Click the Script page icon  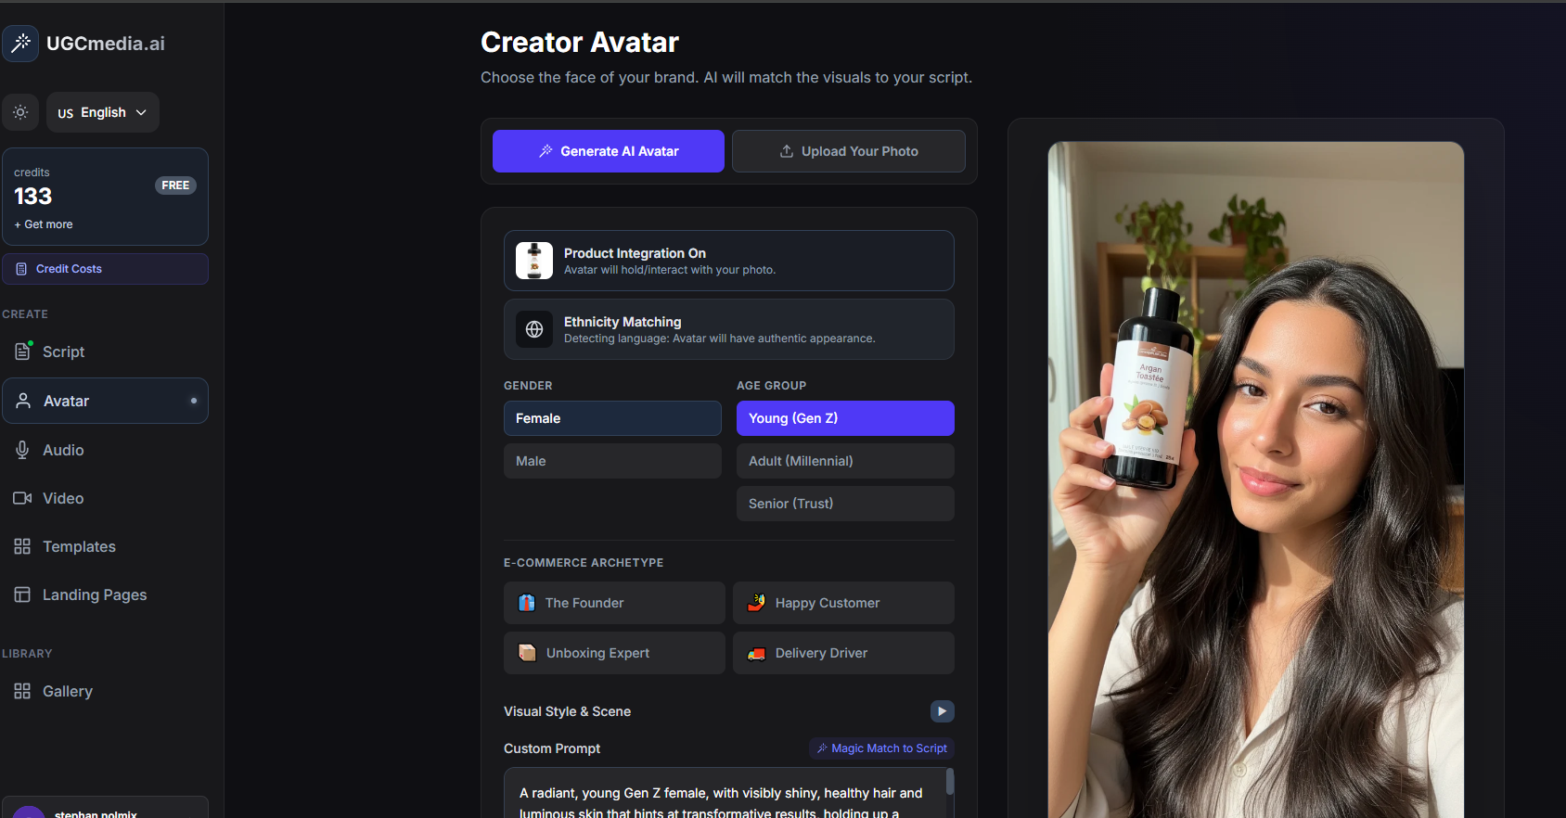click(23, 351)
